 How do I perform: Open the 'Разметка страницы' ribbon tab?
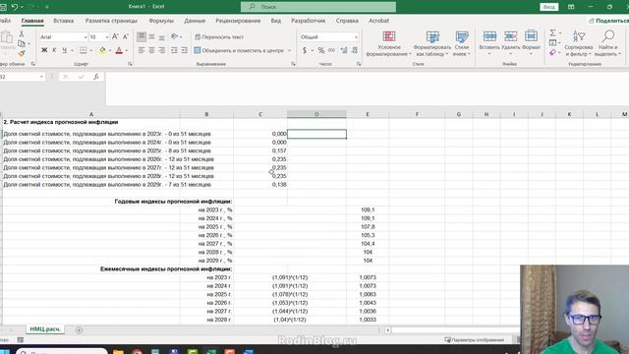click(x=111, y=21)
